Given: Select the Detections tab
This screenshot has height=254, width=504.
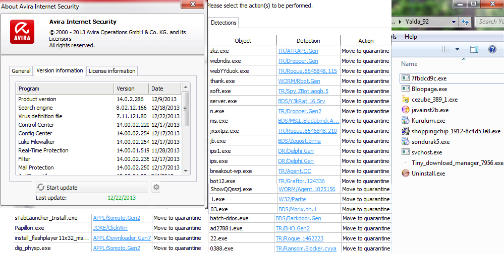Looking at the screenshot, I should [223, 23].
